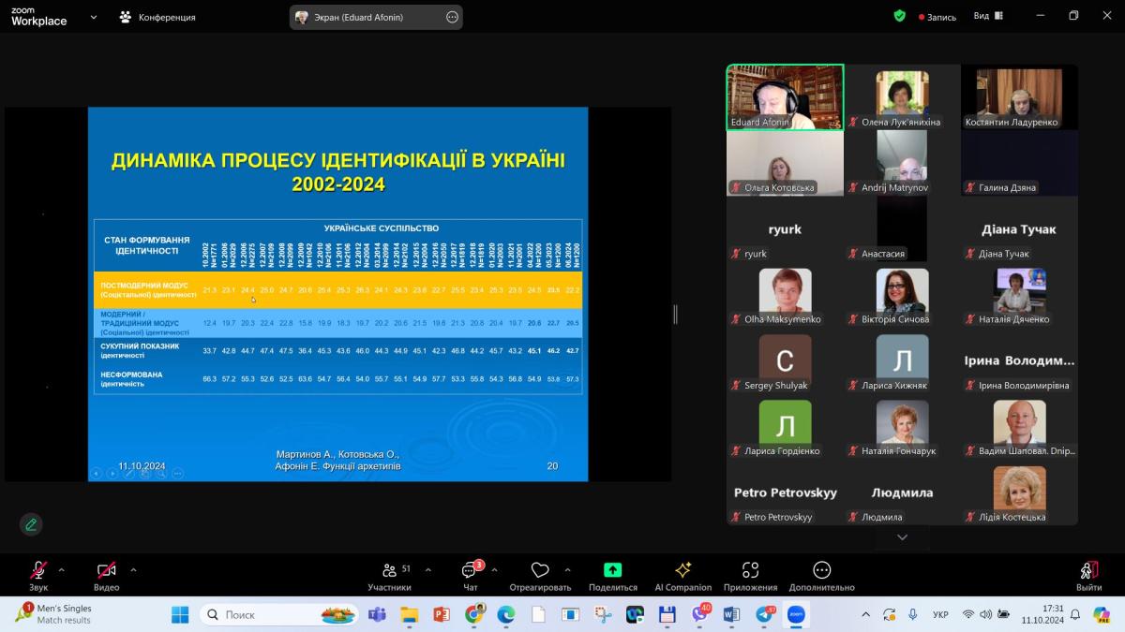Select Костянтин Ладуренко's video tile

(1019, 97)
